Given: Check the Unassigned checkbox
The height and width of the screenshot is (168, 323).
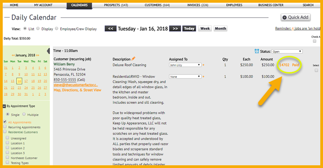Looking at the screenshot, I should [7, 138].
